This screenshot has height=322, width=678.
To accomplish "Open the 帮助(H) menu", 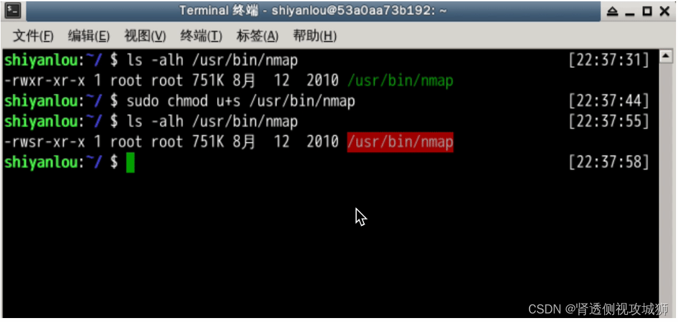I will (315, 36).
